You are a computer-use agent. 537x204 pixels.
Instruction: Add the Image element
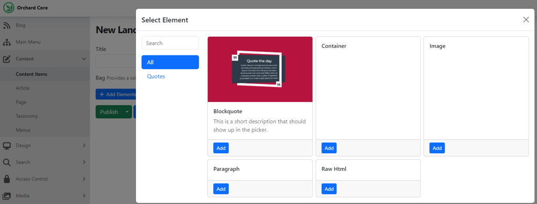(x=437, y=148)
